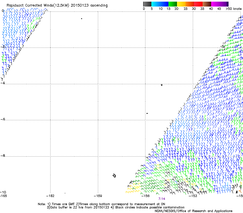
Task: Pick the red 30–35 knots legend swatch
Action: point(198,4)
